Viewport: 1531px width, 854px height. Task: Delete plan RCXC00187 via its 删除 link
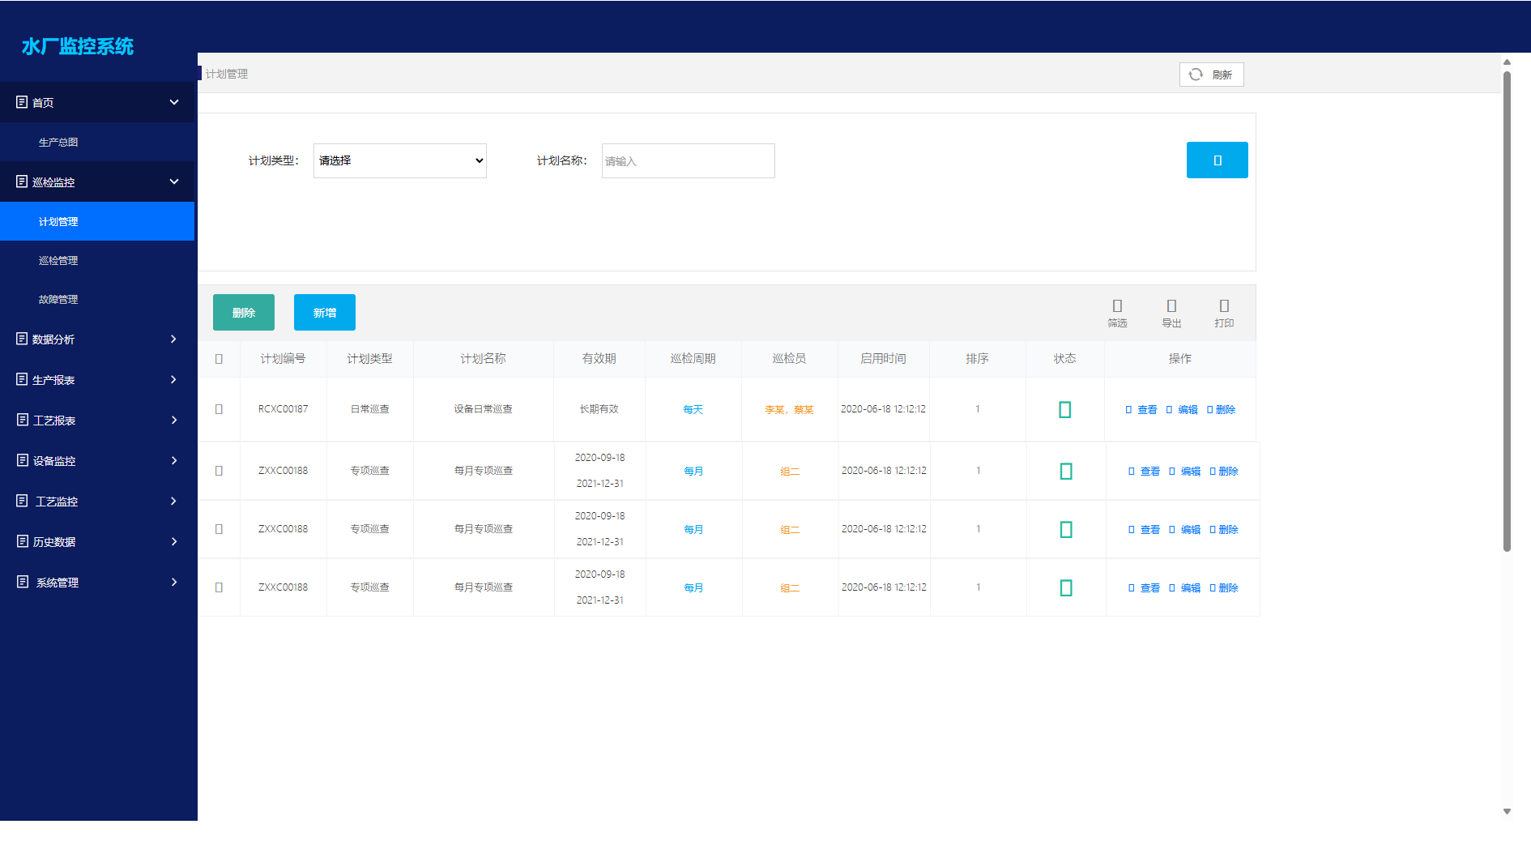tap(1222, 410)
